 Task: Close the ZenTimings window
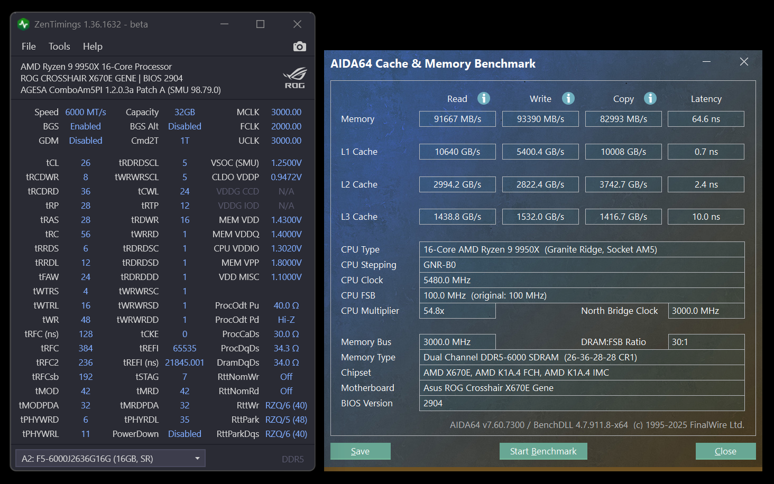[297, 24]
